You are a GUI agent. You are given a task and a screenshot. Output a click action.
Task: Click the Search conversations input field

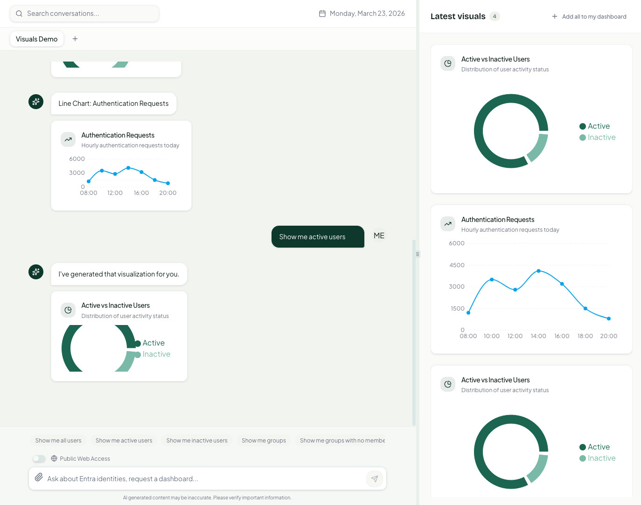84,14
